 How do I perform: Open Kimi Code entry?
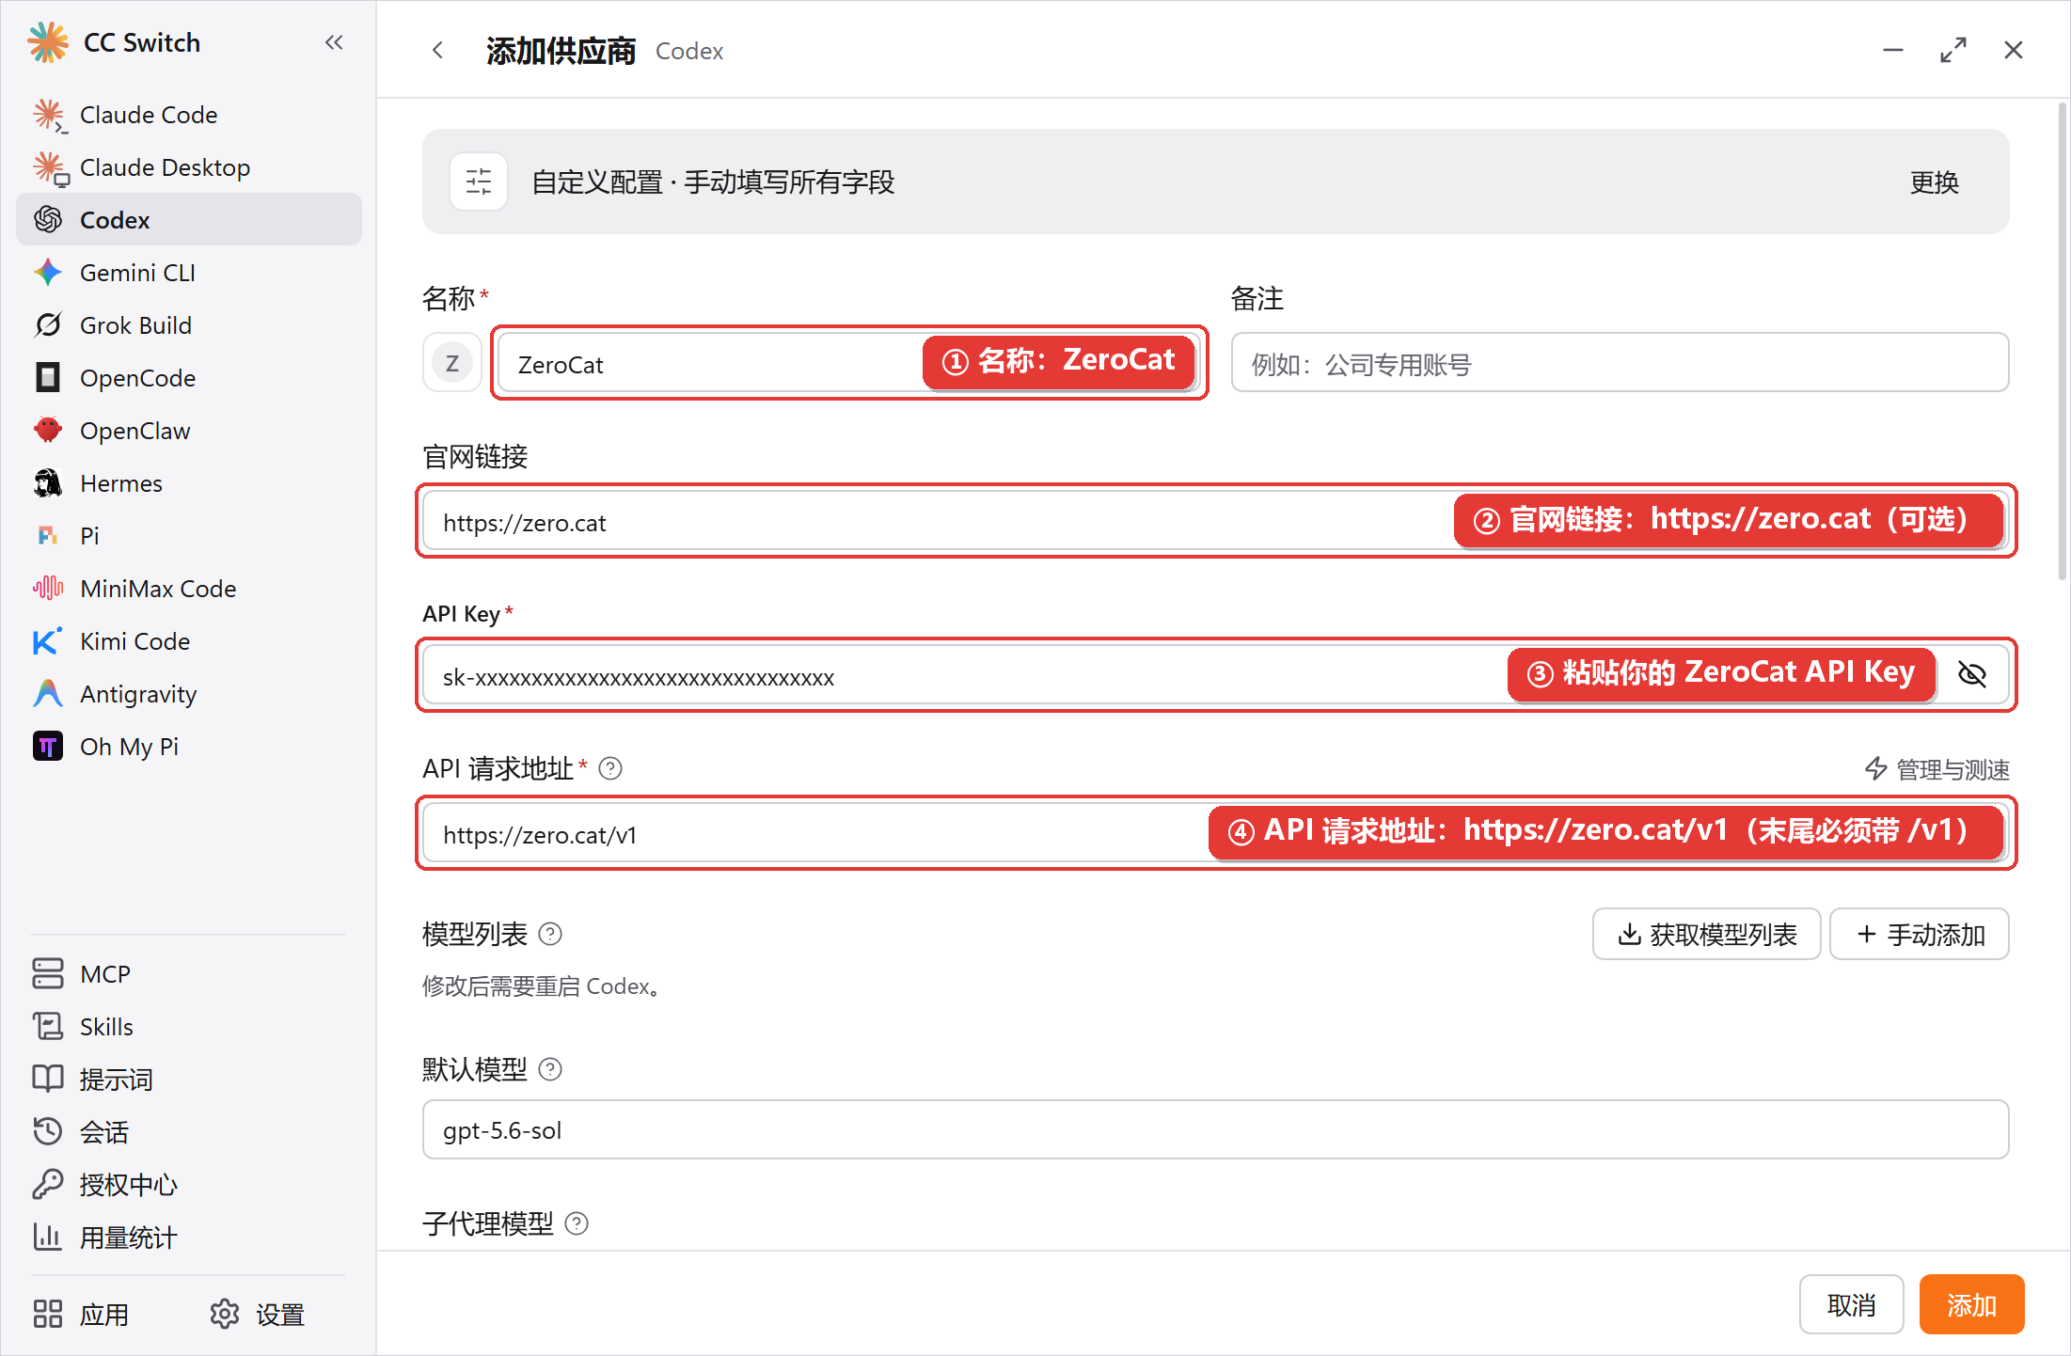(x=189, y=641)
